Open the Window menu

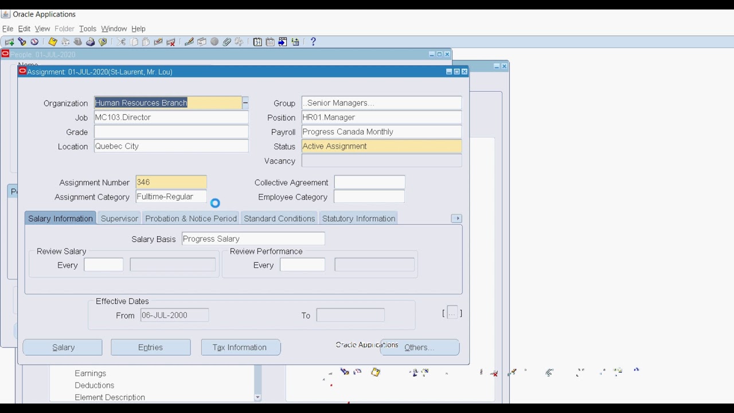point(114,29)
